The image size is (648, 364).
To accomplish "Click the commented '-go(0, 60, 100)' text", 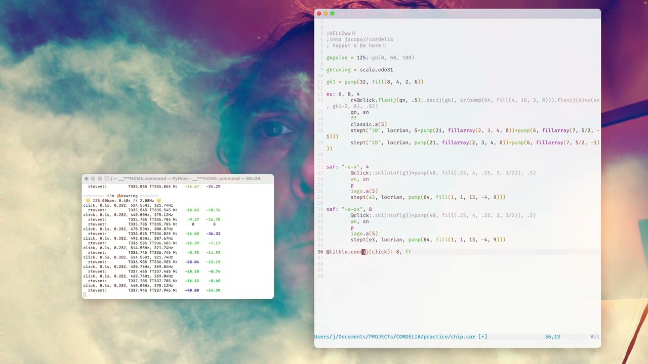I will pyautogui.click(x=392, y=58).
